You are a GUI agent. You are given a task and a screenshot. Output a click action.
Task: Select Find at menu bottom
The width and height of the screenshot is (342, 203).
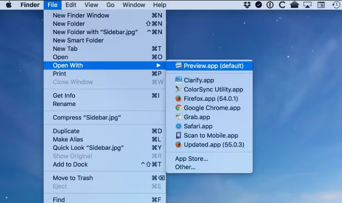105,200
